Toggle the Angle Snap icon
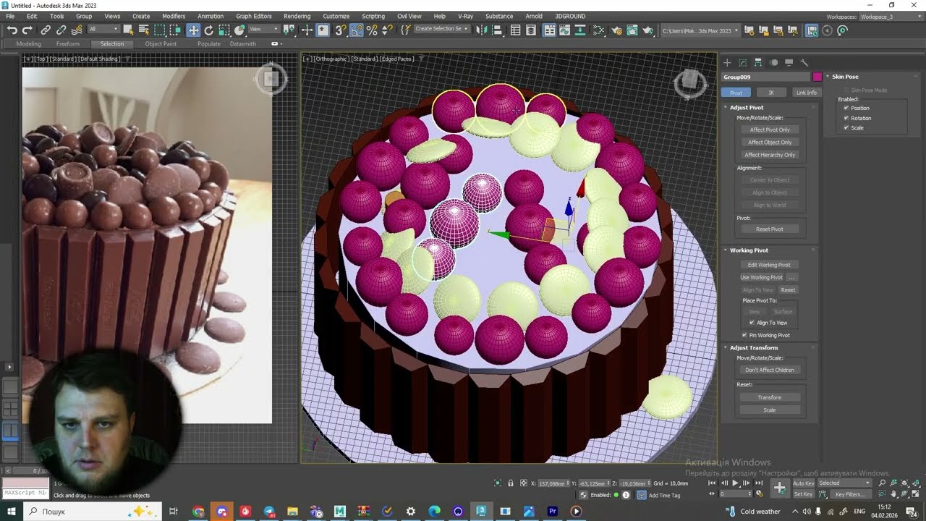The image size is (926, 521). (x=357, y=30)
